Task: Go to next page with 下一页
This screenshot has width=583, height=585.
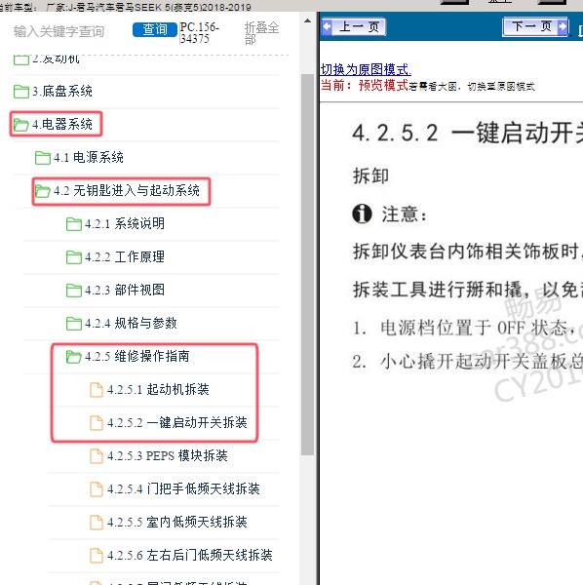Action: tap(535, 26)
